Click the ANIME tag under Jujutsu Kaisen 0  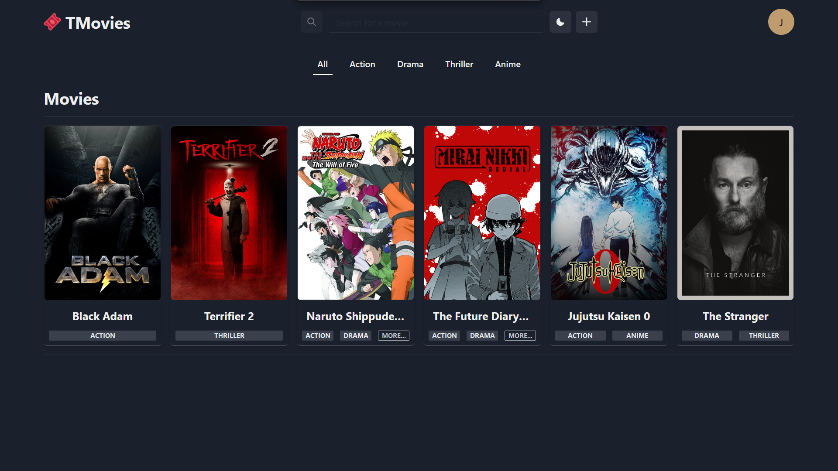pos(637,335)
